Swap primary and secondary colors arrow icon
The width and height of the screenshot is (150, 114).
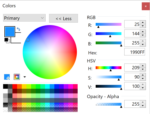click(x=19, y=29)
